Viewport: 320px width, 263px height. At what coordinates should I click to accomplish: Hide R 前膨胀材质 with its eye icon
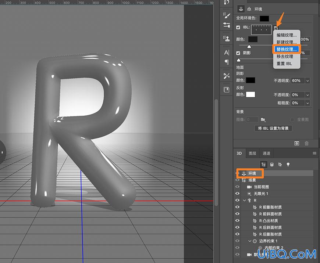[237, 207]
